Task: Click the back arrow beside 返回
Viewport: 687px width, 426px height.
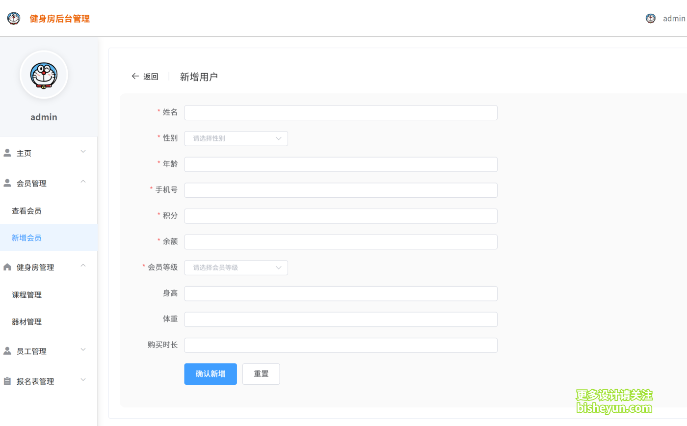Action: coord(135,76)
